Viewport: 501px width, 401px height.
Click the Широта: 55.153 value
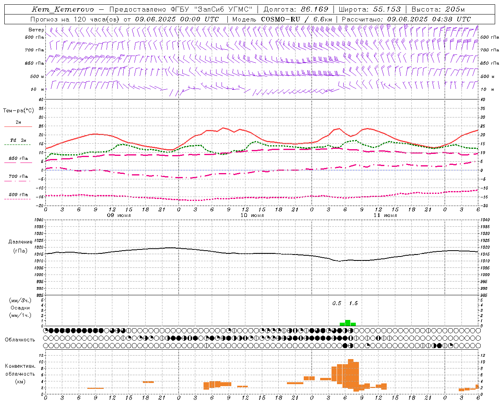[x=369, y=9]
